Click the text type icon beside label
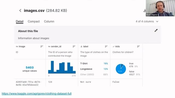This screenshot has height=98, width=175. (x=81, y=47)
